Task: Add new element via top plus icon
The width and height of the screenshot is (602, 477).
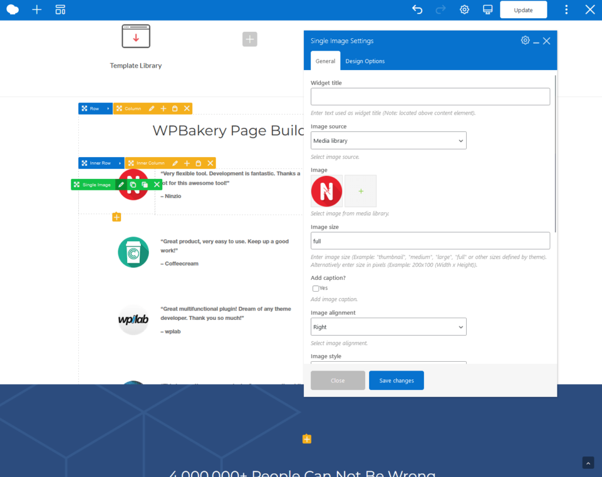Action: tap(36, 9)
